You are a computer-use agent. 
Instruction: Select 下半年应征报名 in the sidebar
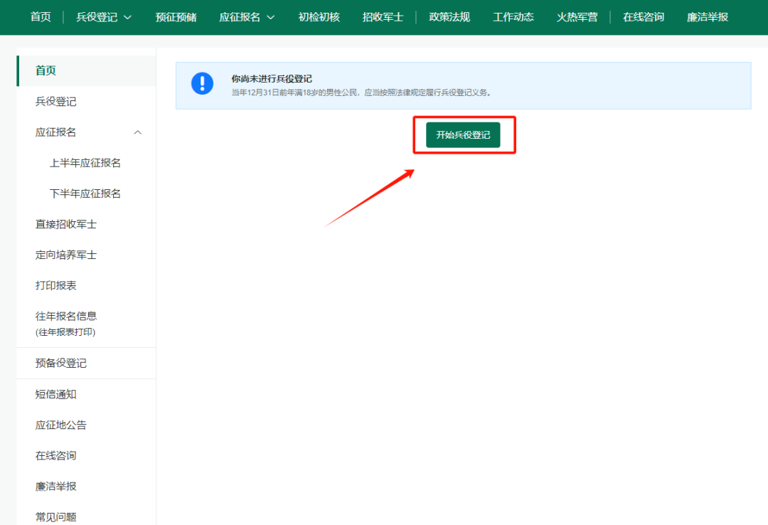coord(85,193)
